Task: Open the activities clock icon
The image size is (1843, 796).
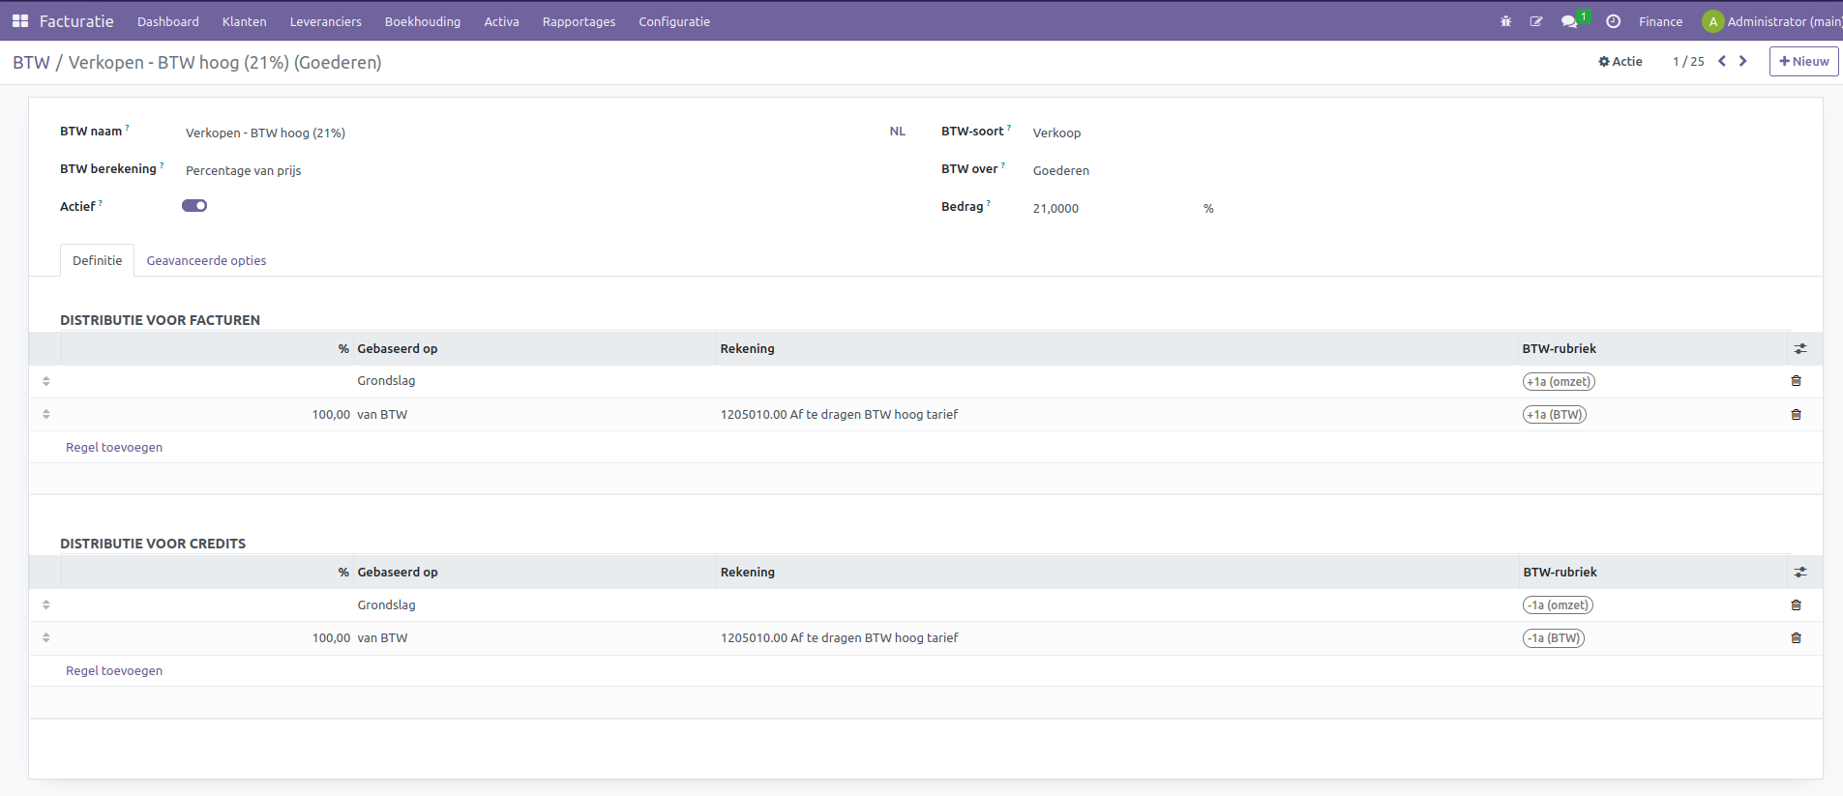Action: (x=1613, y=21)
